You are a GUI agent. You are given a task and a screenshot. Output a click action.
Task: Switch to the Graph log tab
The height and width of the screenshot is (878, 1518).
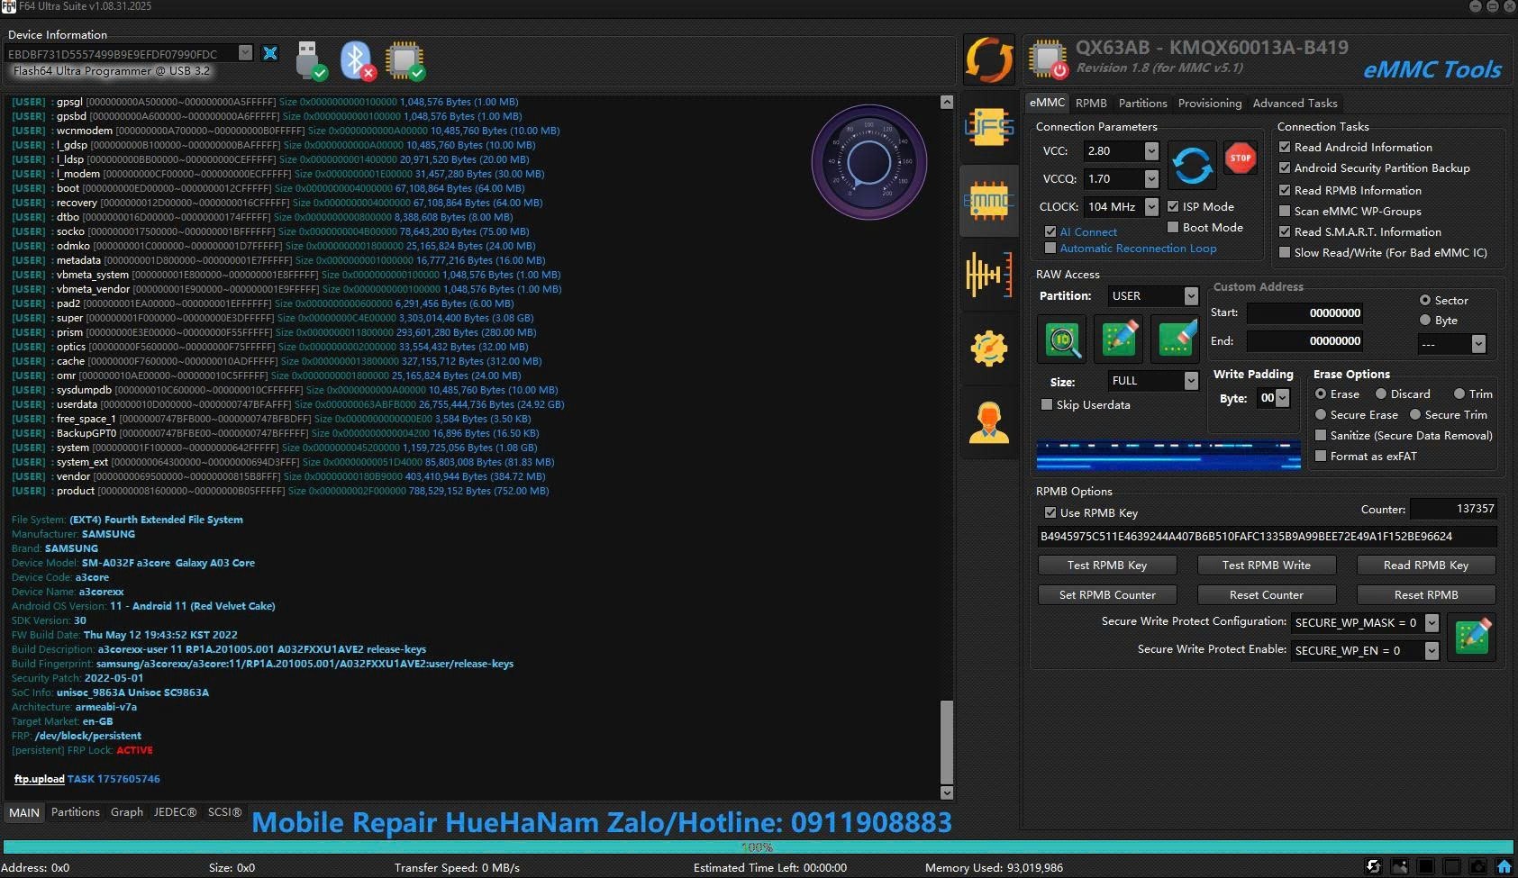127,812
